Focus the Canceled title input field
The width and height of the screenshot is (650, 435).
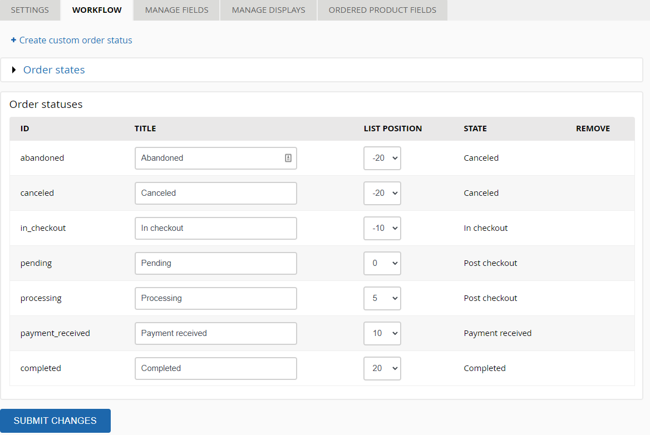tap(215, 193)
